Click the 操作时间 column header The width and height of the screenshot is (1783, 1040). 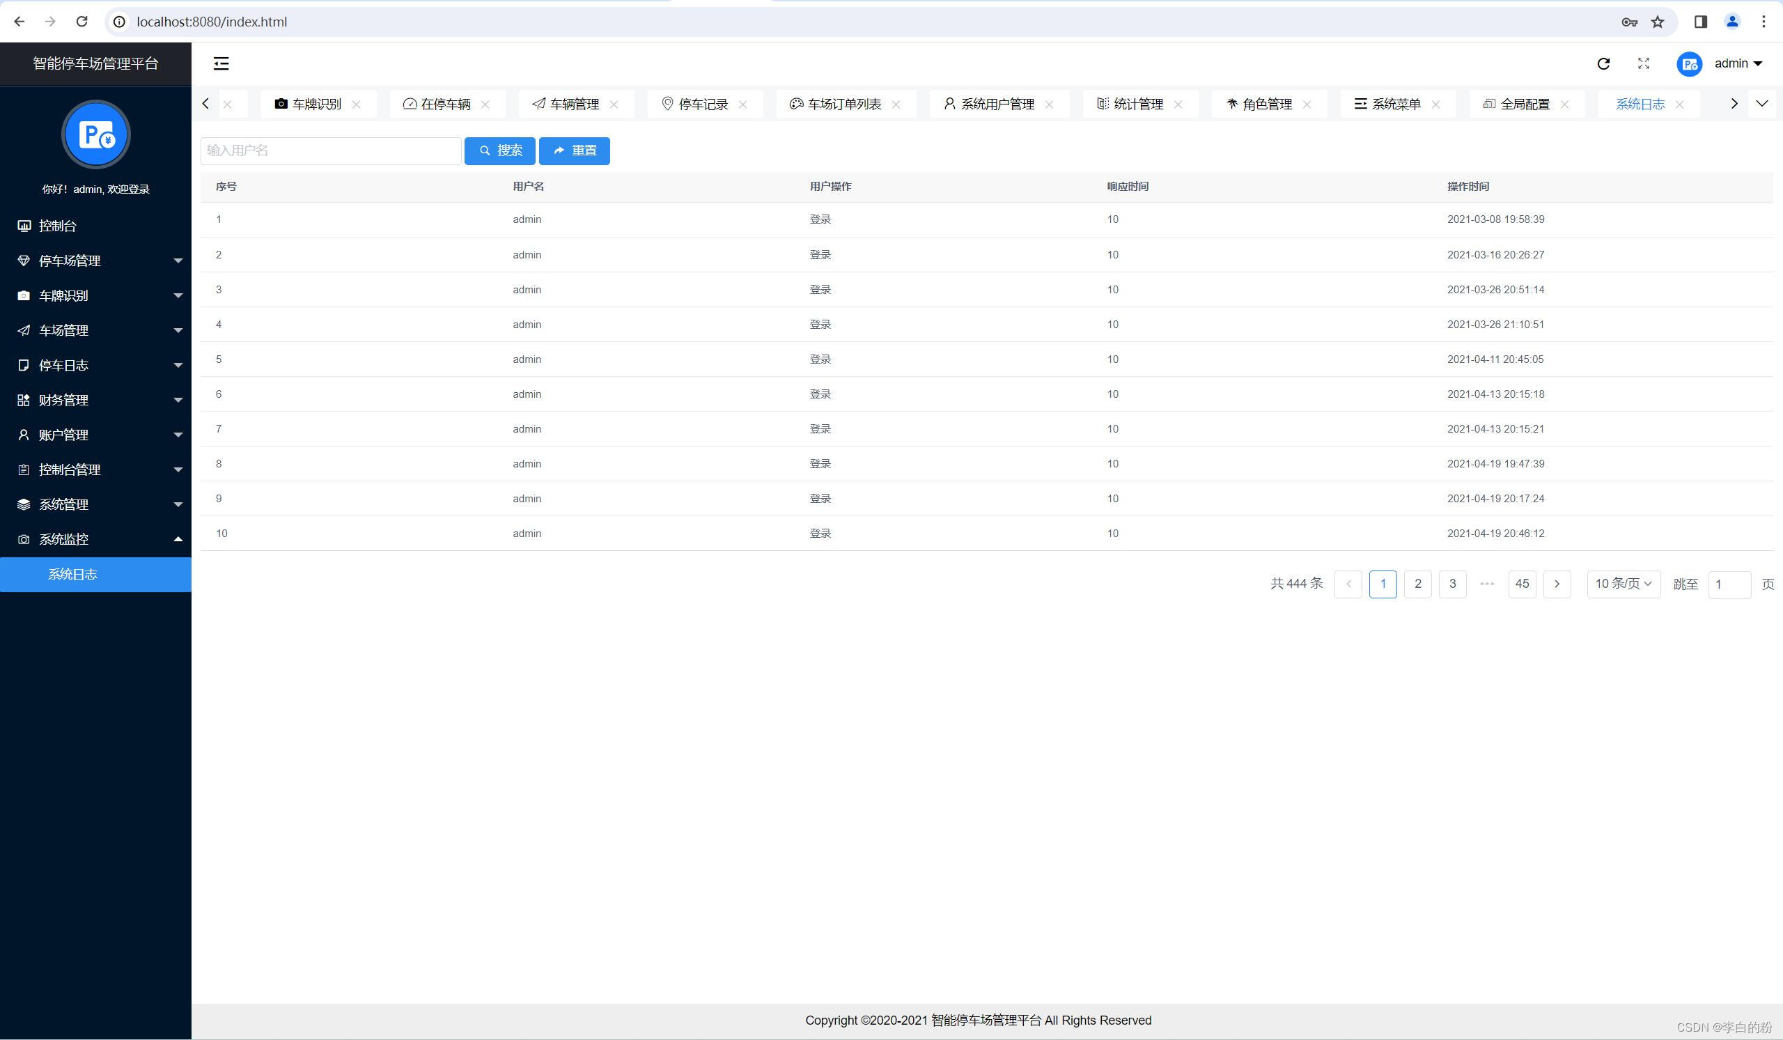click(1468, 187)
